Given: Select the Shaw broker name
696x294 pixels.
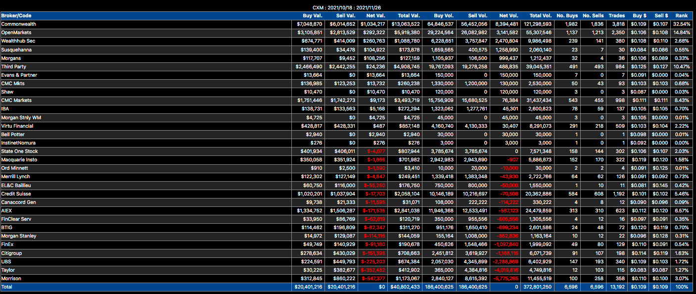Looking at the screenshot, I should point(7,92).
